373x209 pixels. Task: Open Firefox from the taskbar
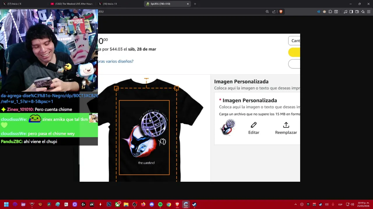(143, 204)
